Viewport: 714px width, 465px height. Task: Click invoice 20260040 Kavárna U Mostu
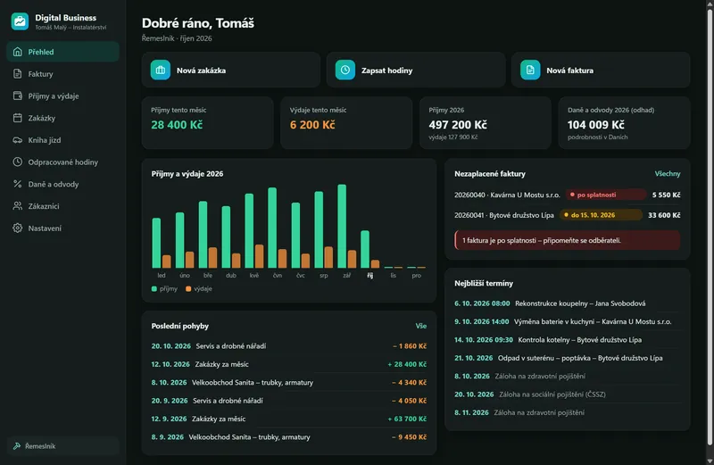pos(568,195)
